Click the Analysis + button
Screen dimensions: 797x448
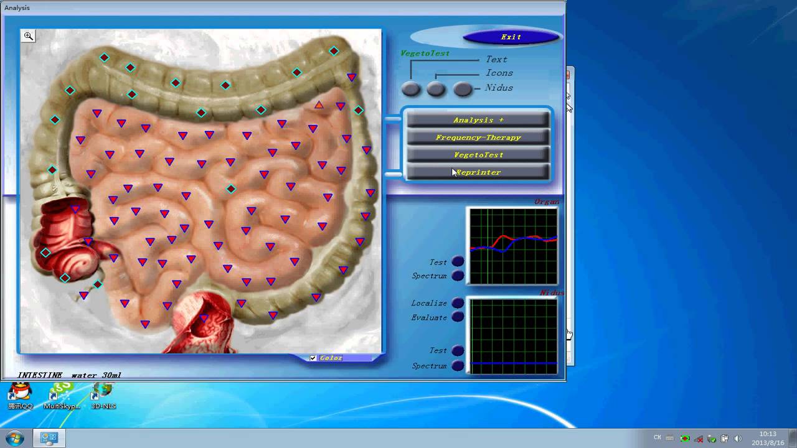click(478, 120)
